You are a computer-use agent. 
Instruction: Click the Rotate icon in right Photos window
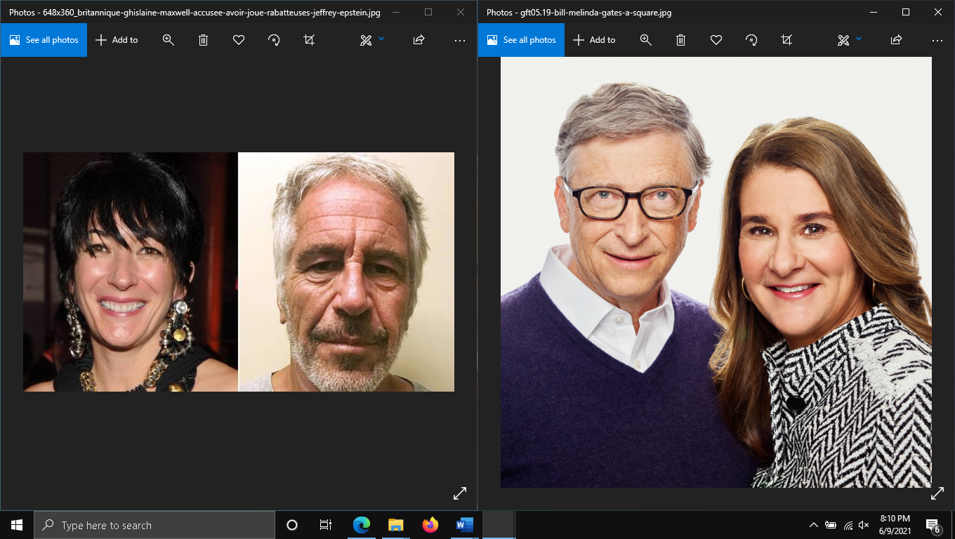point(751,40)
